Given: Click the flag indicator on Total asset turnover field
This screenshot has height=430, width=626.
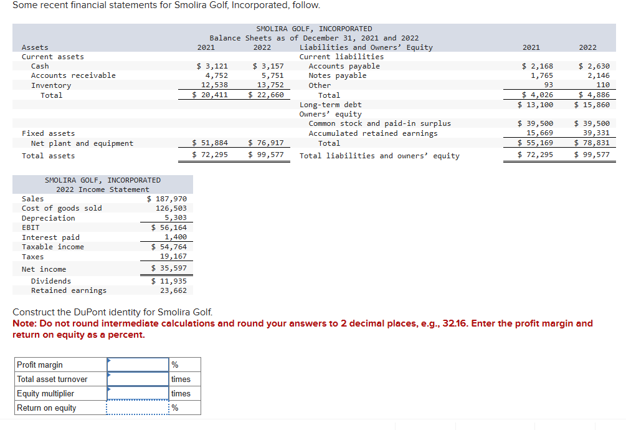Looking at the screenshot, I should point(109,376).
